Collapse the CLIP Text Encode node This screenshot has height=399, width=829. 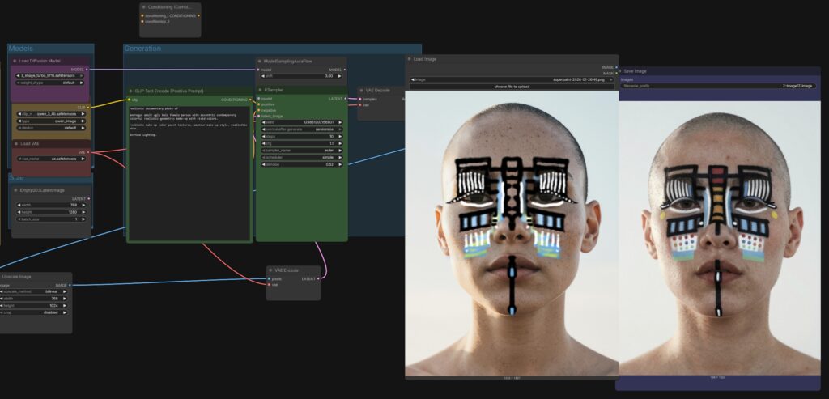point(130,91)
